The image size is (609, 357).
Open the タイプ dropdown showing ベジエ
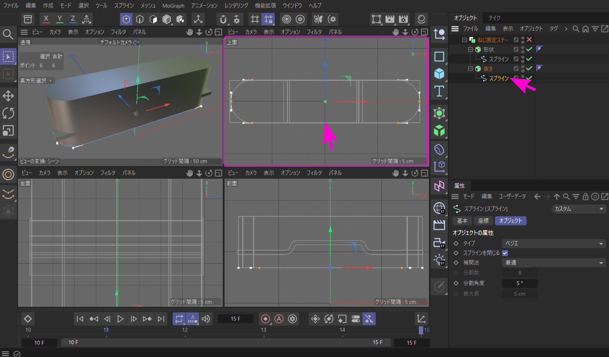[553, 243]
